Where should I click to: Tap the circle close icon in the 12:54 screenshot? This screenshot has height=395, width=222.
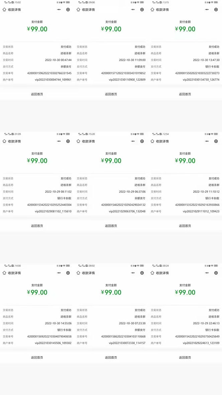point(216,141)
